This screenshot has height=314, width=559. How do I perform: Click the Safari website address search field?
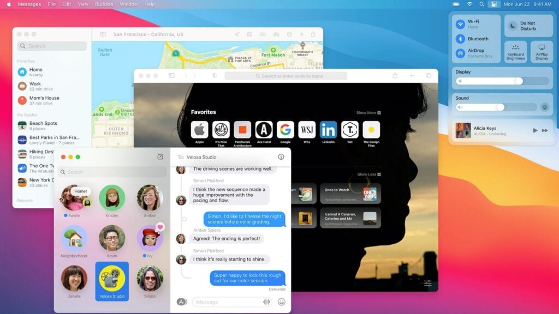pos(286,76)
